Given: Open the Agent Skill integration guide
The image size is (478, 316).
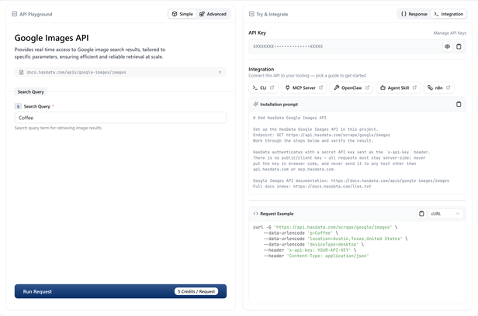Looking at the screenshot, I should tap(398, 88).
